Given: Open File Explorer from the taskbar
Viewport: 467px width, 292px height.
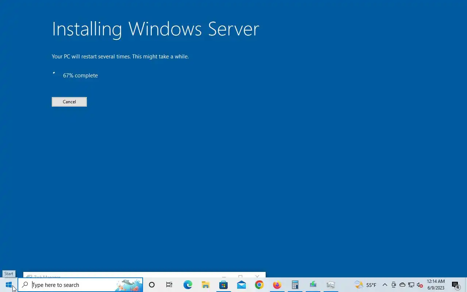Looking at the screenshot, I should (x=205, y=285).
